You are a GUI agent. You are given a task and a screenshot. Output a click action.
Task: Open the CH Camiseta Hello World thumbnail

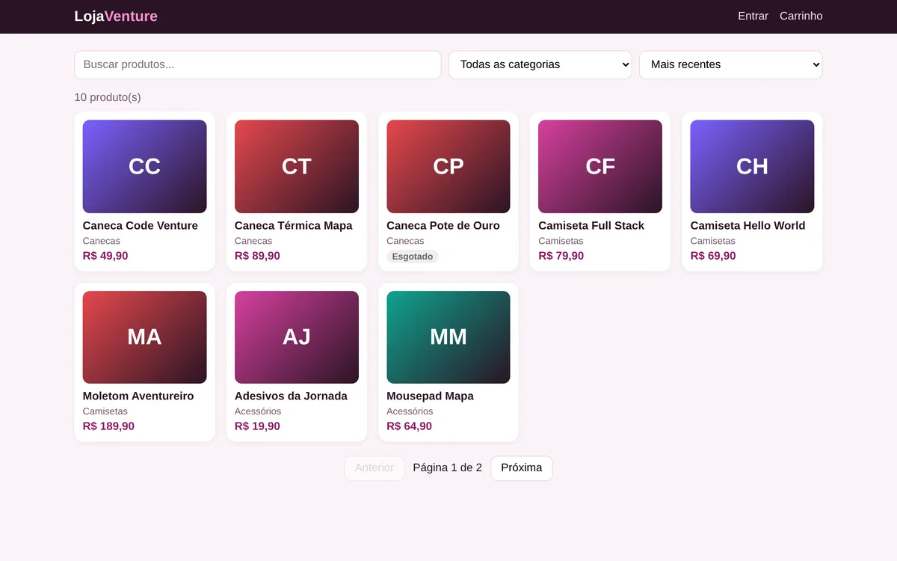click(752, 166)
